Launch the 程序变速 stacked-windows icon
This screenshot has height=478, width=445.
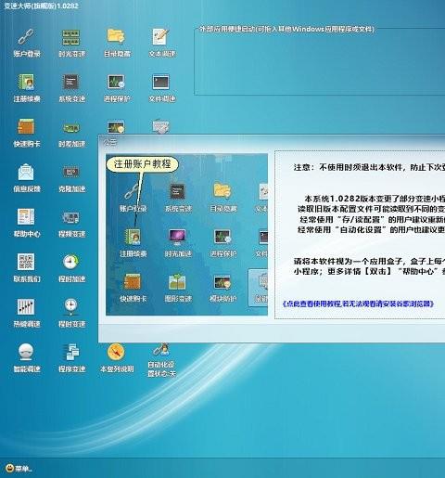71,352
